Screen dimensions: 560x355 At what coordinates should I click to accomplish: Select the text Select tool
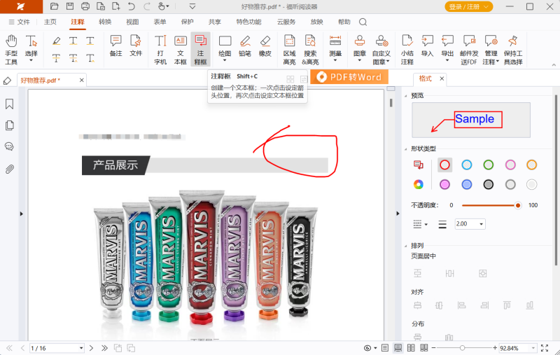point(31,48)
